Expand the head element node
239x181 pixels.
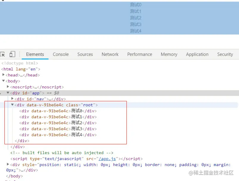coord(3,75)
